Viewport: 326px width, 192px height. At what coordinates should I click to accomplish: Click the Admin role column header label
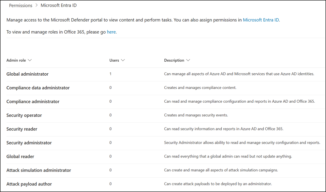coord(16,60)
